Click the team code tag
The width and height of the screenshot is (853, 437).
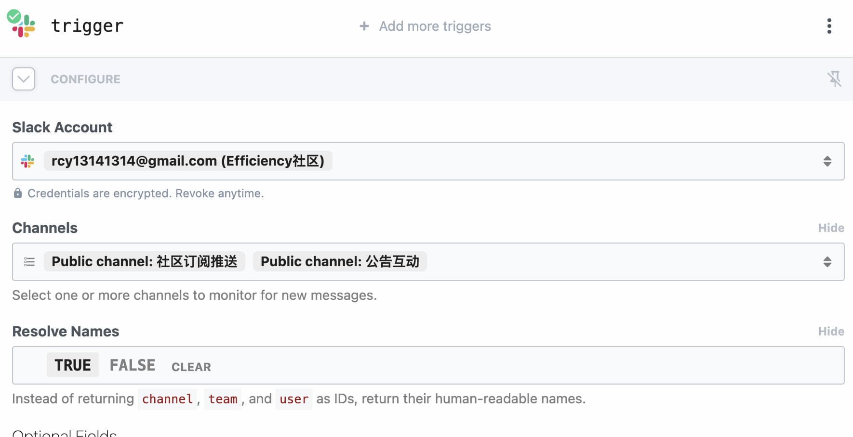(x=223, y=399)
